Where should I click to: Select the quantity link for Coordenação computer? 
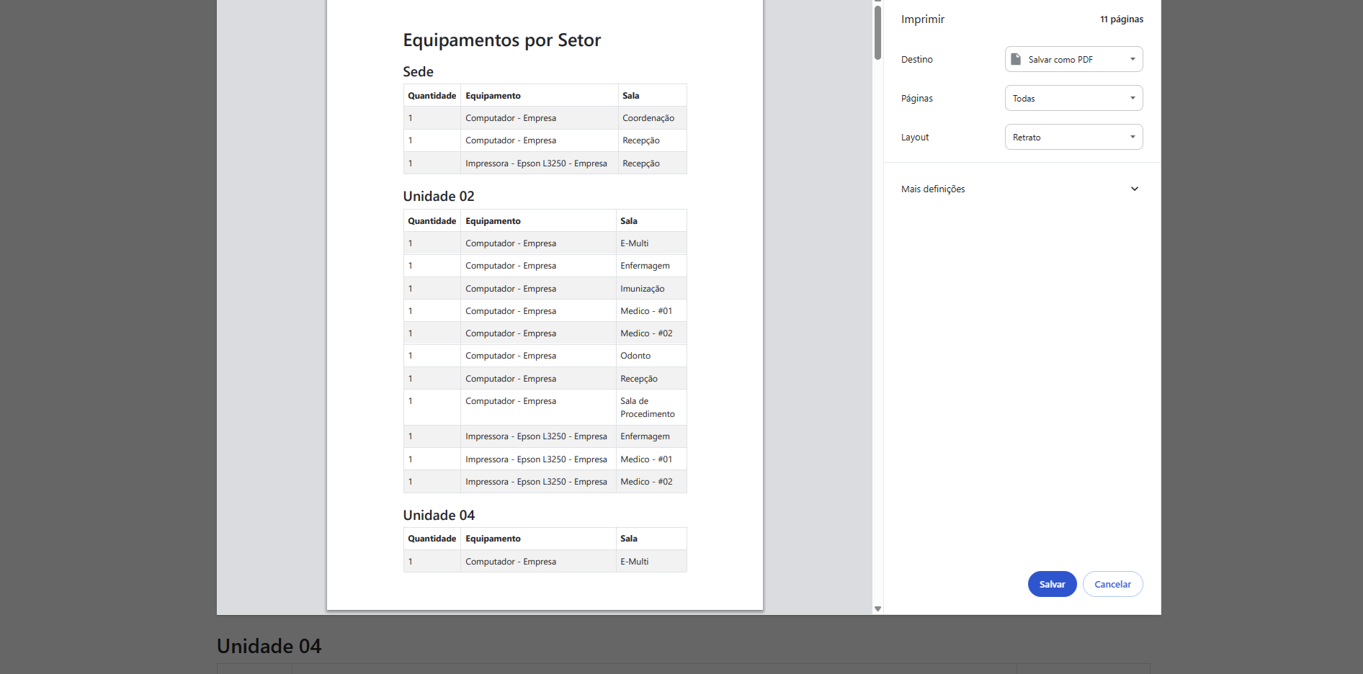click(x=410, y=117)
